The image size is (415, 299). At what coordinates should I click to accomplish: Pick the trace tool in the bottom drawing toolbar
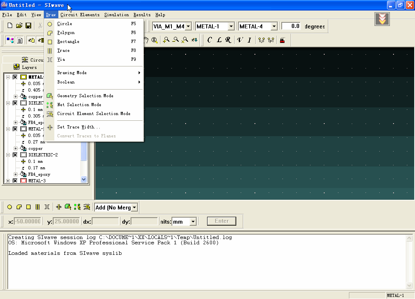click(38, 207)
